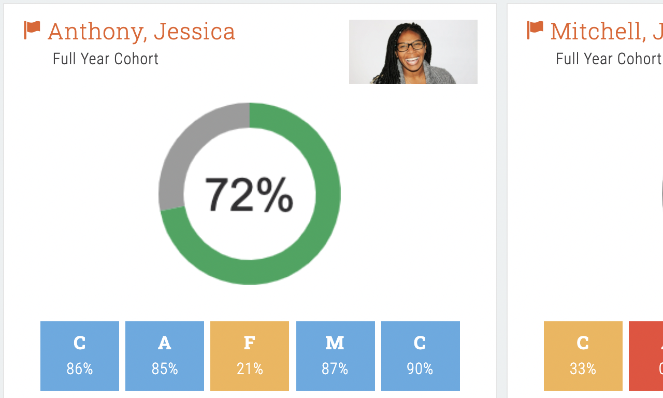
Task: View Jessica Anthony's profile photo
Action: coord(413,52)
